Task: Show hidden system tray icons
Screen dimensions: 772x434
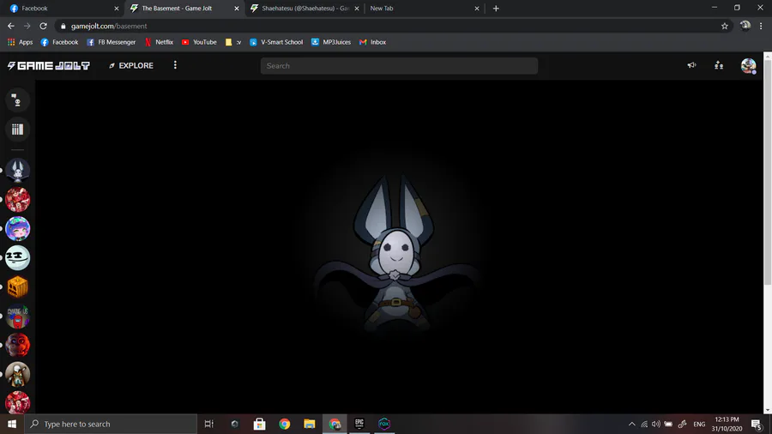Action: (x=631, y=424)
